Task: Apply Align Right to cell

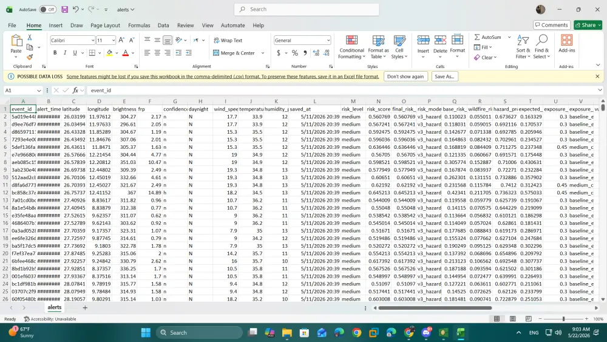Action: pyautogui.click(x=168, y=53)
